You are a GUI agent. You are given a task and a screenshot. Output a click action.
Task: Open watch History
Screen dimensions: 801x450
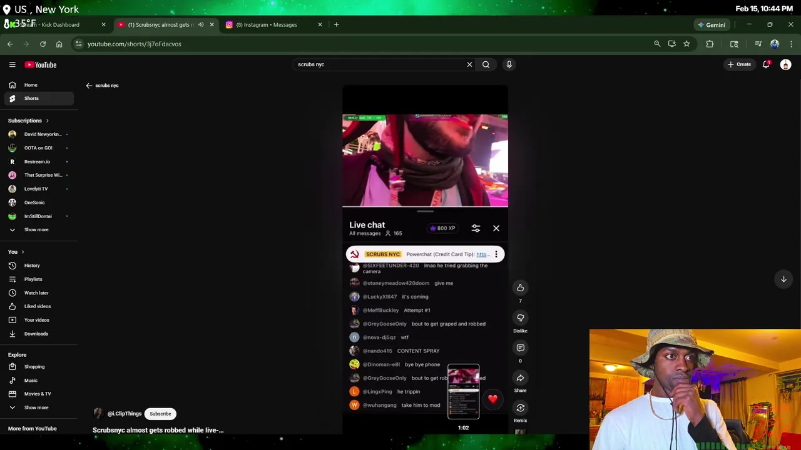pyautogui.click(x=38, y=266)
